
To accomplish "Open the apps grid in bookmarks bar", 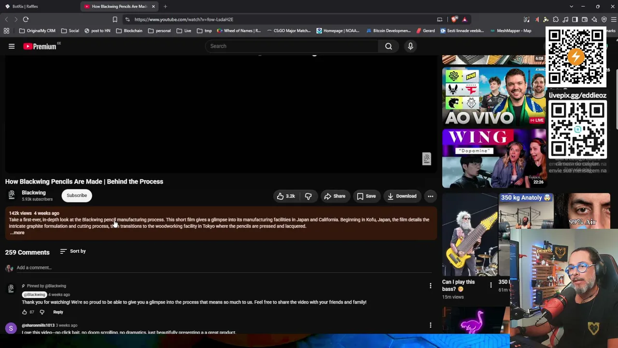I will [6, 30].
